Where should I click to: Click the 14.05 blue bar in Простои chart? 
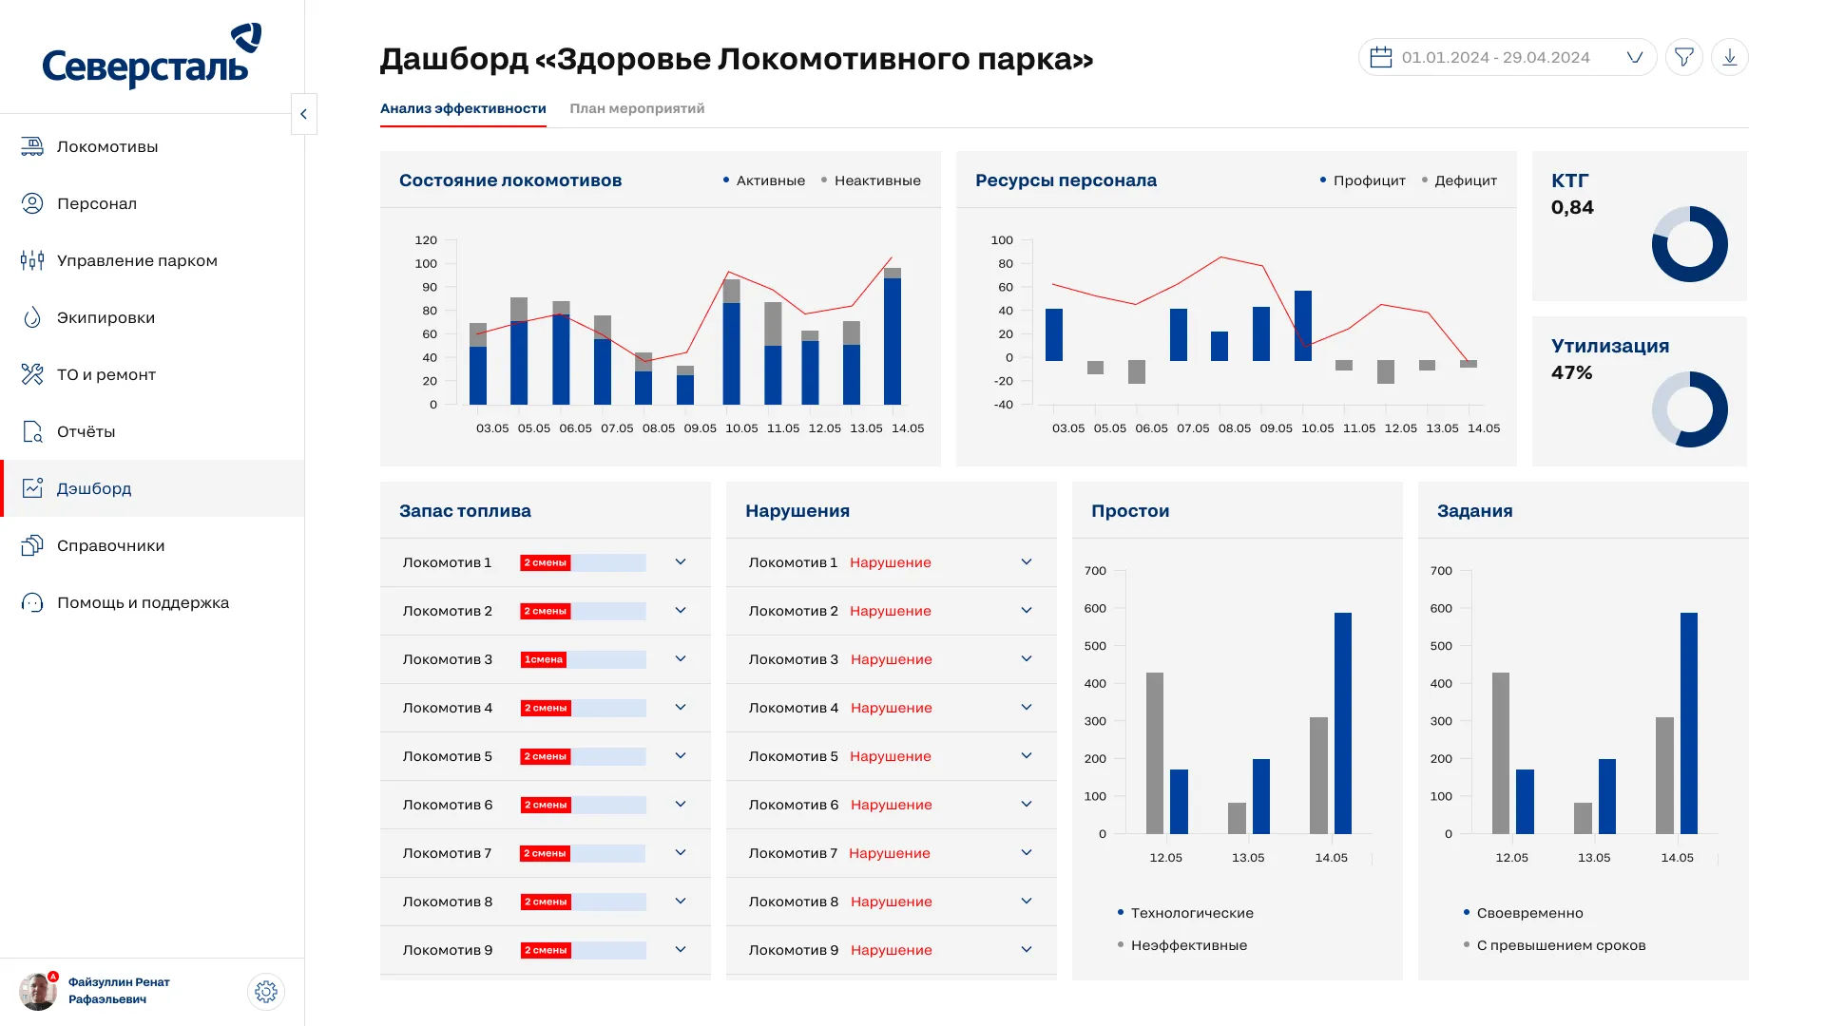[x=1343, y=723]
